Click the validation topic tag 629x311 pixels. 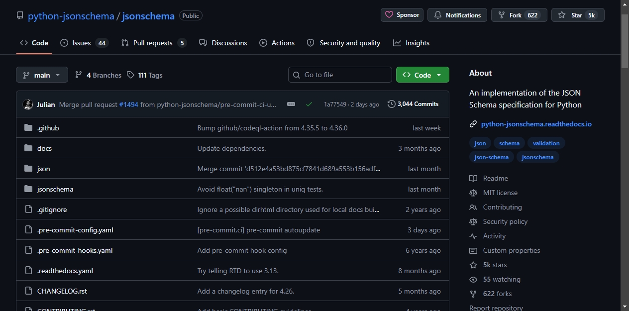(546, 143)
